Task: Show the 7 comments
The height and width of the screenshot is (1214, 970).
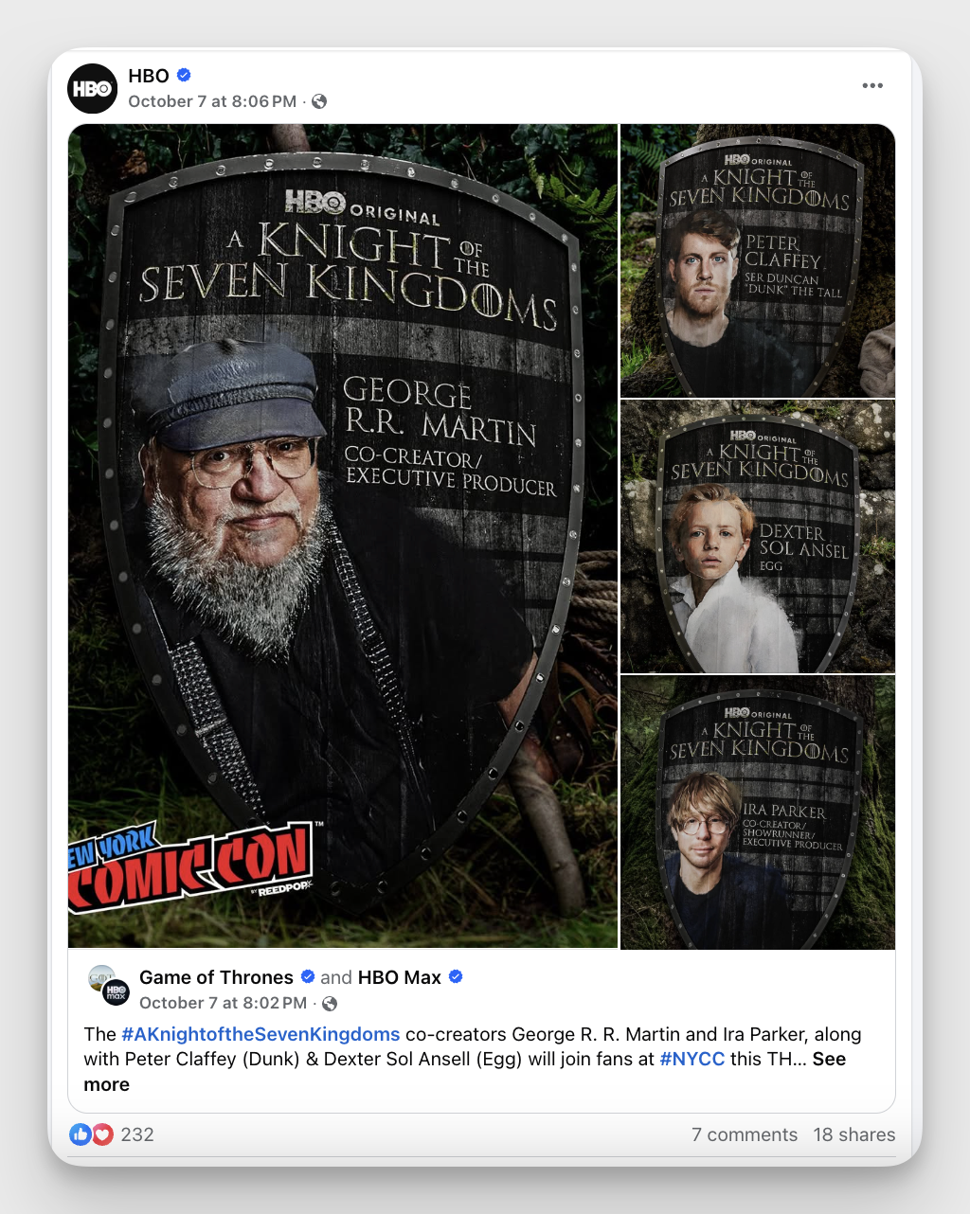Action: (x=745, y=1134)
